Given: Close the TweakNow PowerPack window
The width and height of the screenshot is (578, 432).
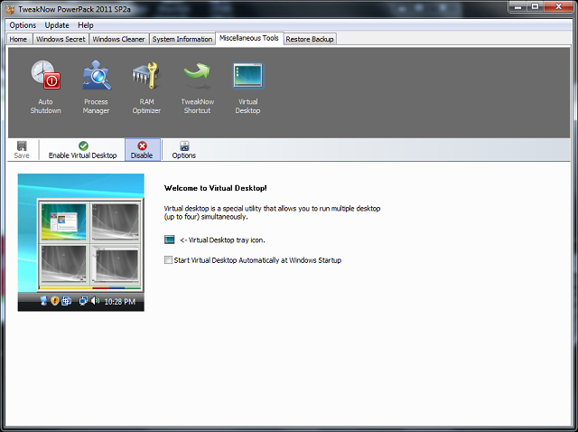Looking at the screenshot, I should point(558,6).
